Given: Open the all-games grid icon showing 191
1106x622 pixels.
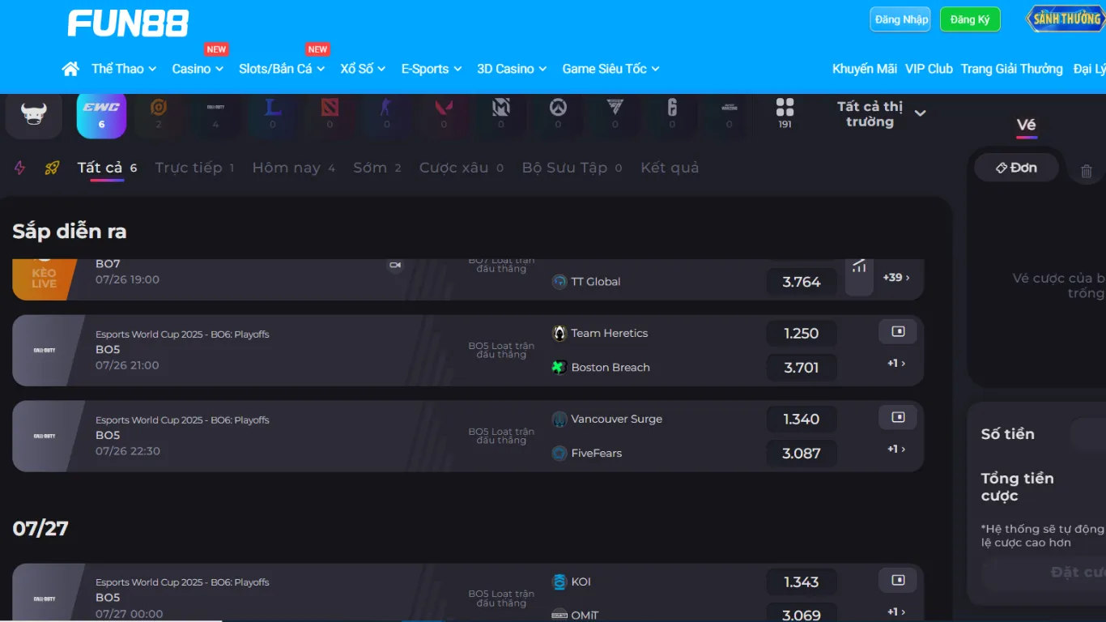Looking at the screenshot, I should coord(785,114).
